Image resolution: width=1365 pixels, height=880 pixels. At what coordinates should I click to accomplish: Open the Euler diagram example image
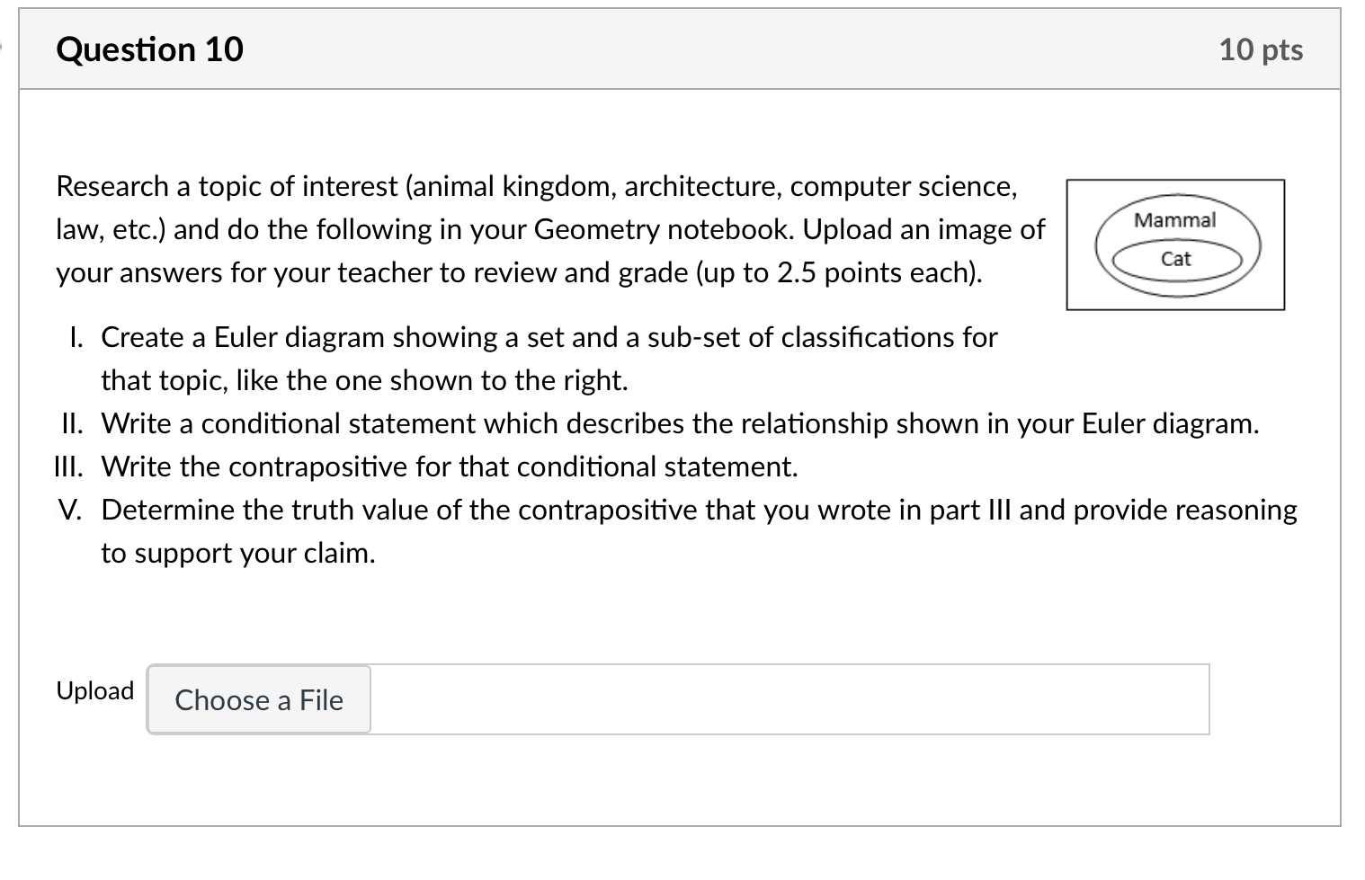1175,244
